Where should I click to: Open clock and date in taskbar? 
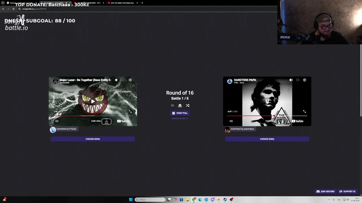355,200
